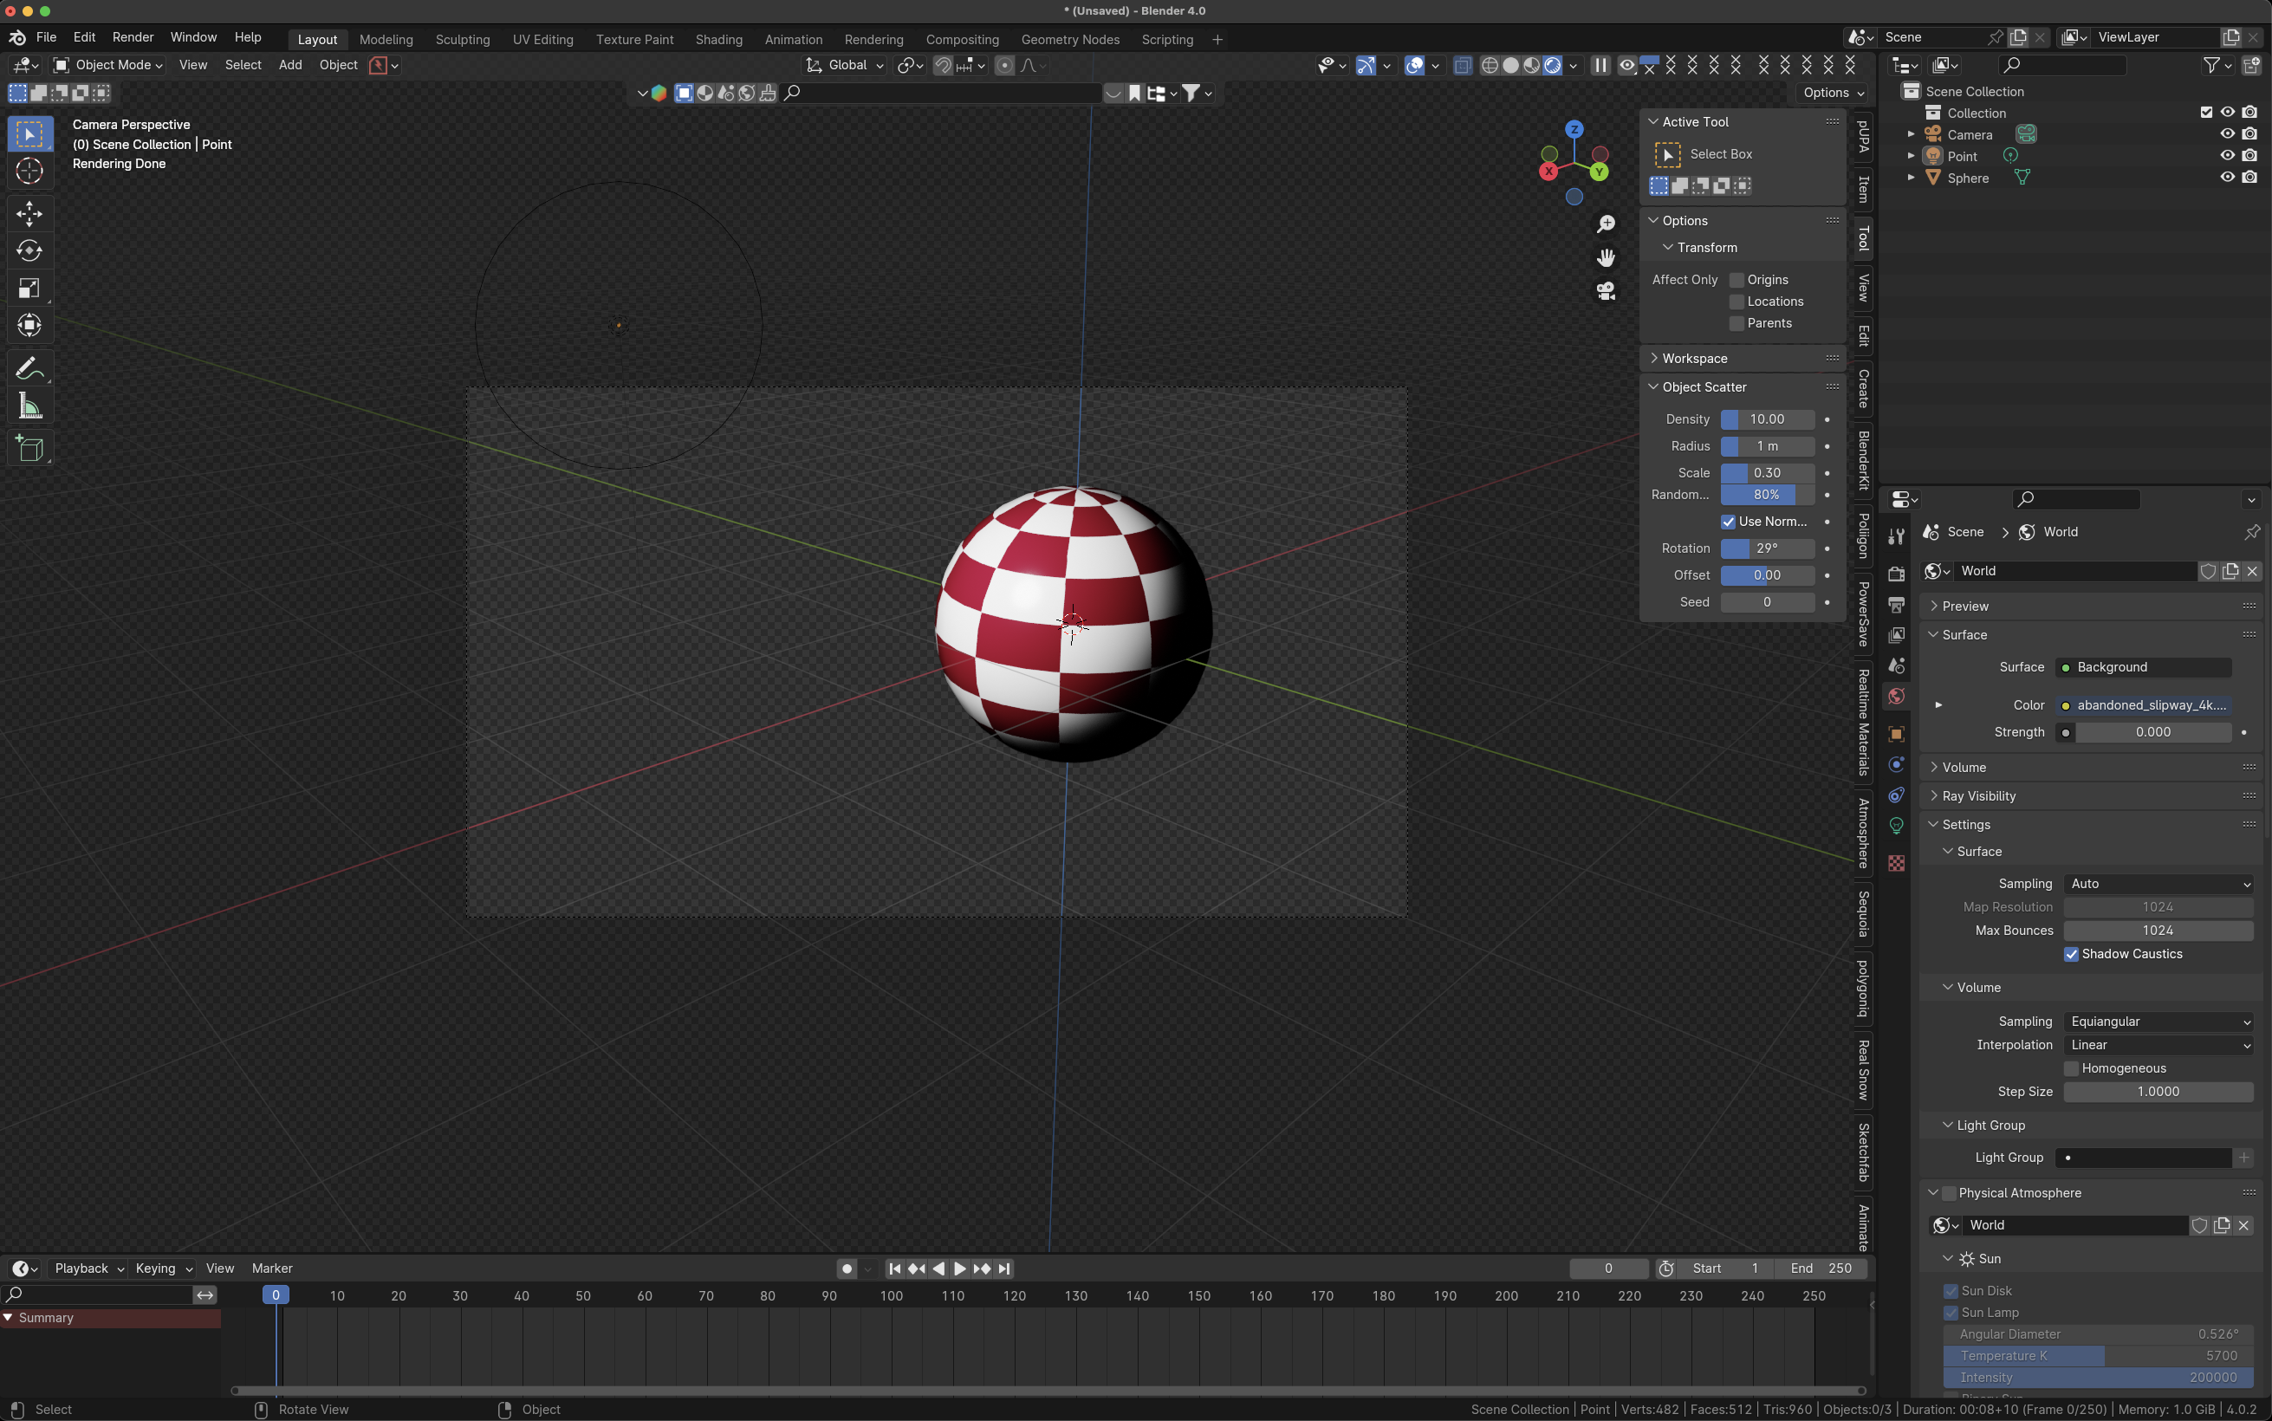Screen dimensions: 2272x1421
Task: Enable the Homogeneous volume checkbox
Action: (2071, 1068)
